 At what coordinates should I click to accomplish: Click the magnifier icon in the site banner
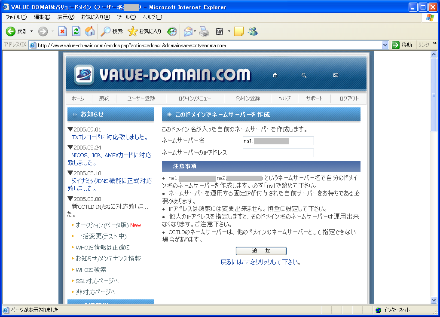(304, 75)
